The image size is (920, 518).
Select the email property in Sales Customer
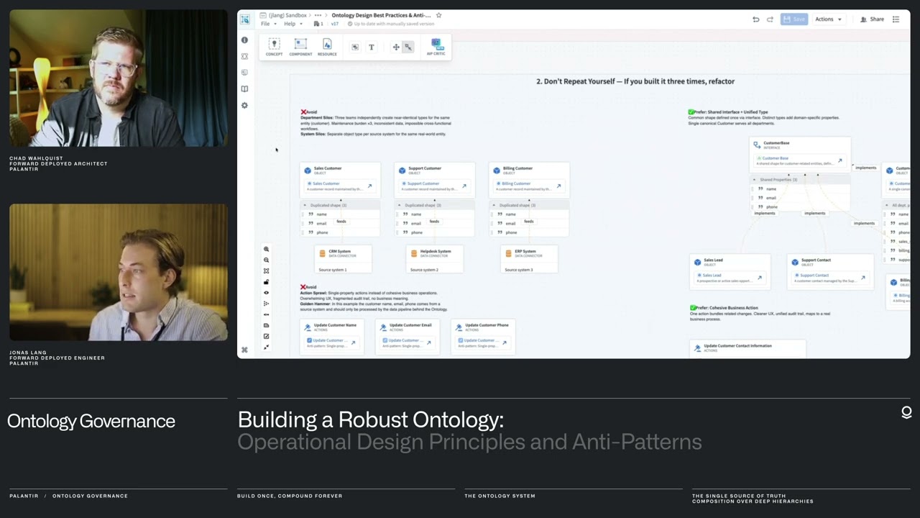341,223
